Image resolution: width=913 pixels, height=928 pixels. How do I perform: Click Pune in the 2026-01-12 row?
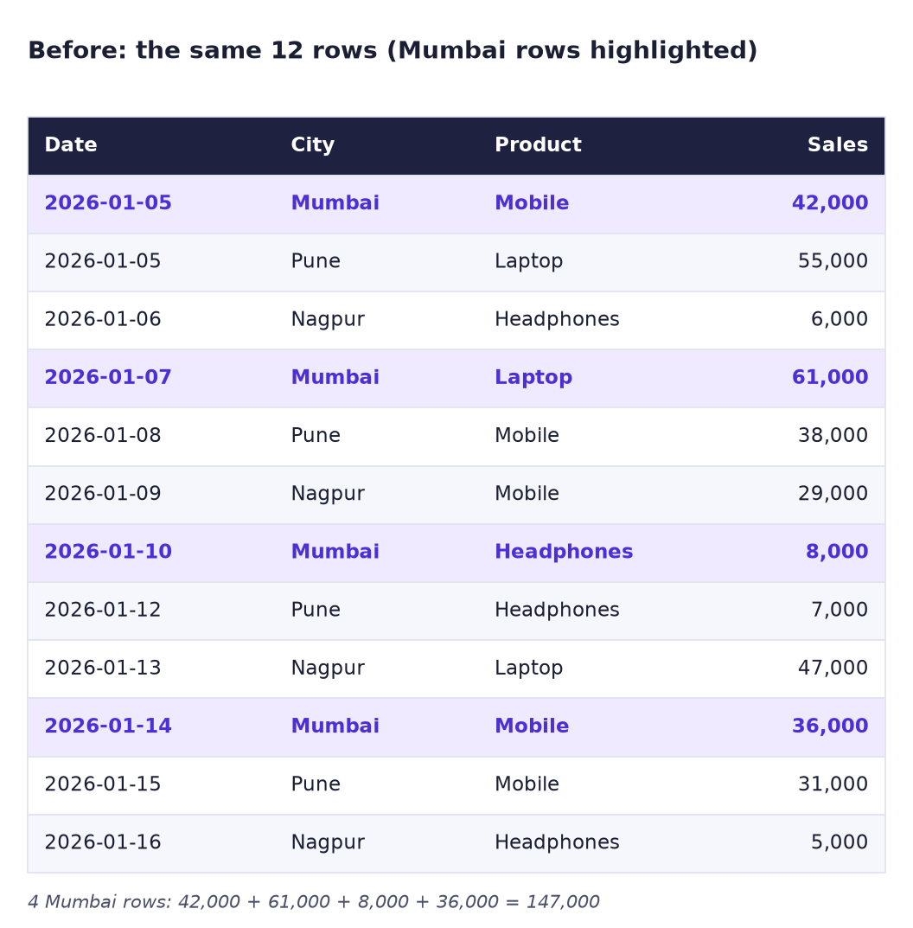(316, 610)
